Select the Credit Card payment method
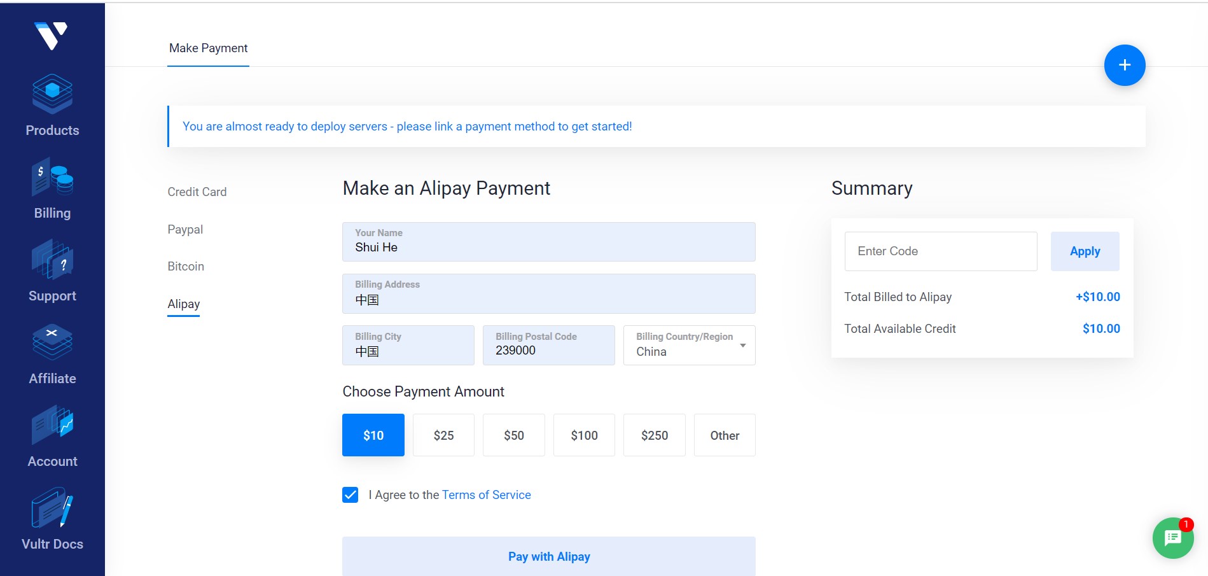 [197, 192]
